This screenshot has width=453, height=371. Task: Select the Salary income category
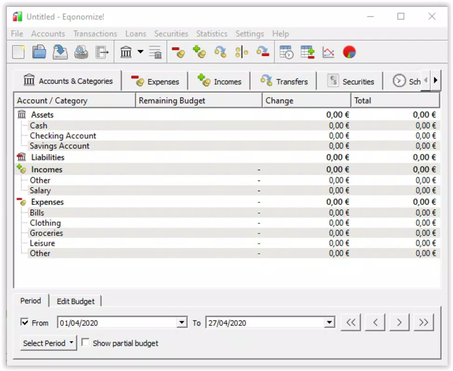(x=227, y=191)
